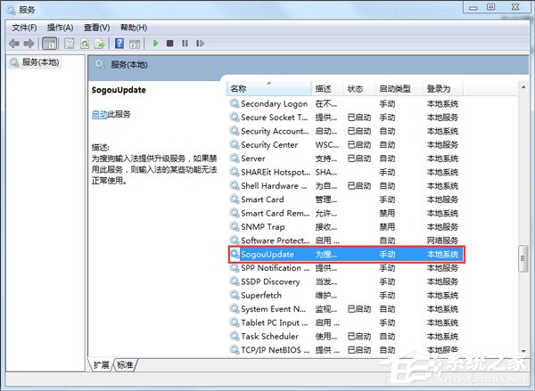
Task: Click the gear icon beside SNMP Trap
Action: 235,226
